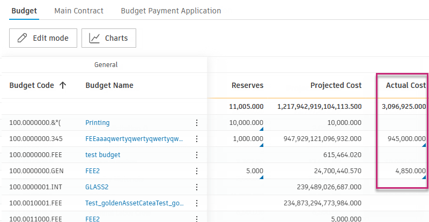Open the three-dot menu for FEEaaaqwerty row

point(196,139)
